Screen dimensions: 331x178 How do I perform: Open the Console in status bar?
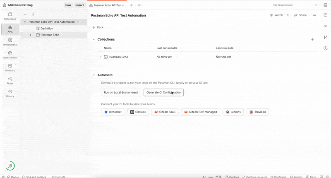pos(58,177)
